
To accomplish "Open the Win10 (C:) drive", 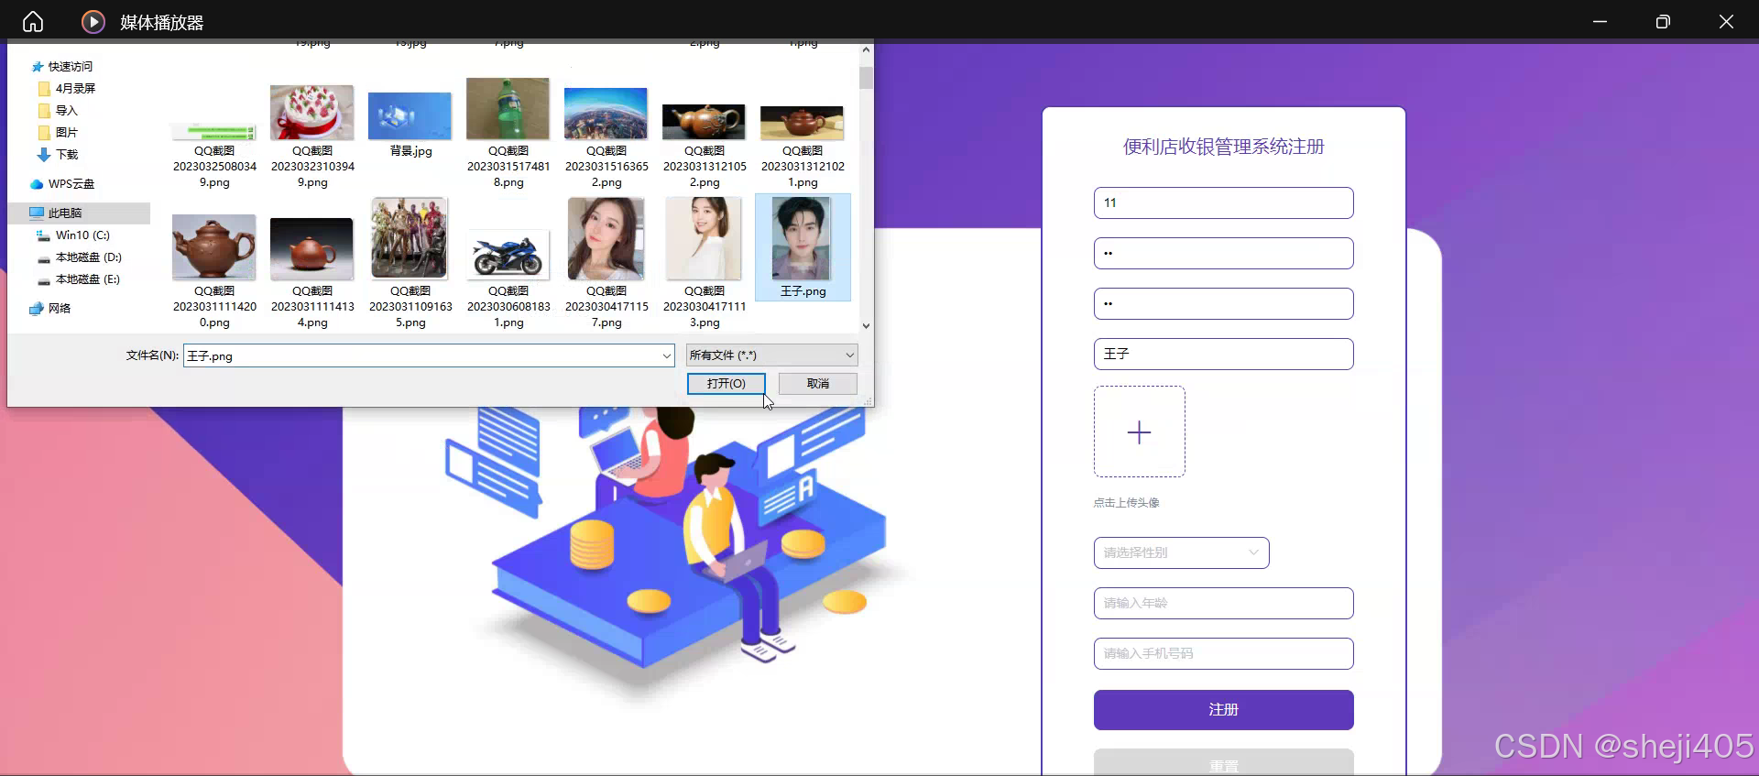I will coord(73,235).
